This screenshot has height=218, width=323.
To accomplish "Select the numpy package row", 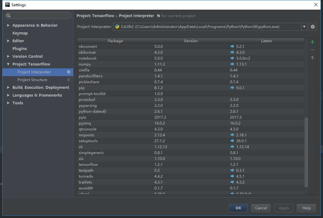I will (x=191, y=64).
